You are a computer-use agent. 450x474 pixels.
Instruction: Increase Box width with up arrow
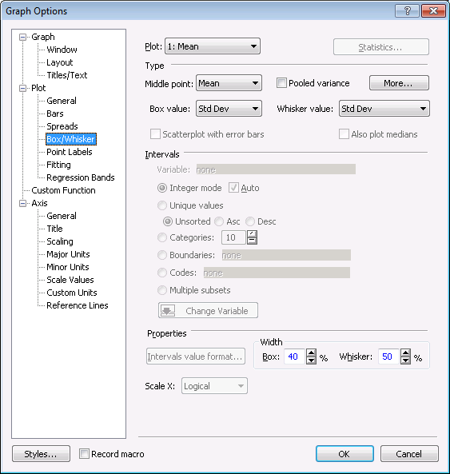pyautogui.click(x=311, y=353)
